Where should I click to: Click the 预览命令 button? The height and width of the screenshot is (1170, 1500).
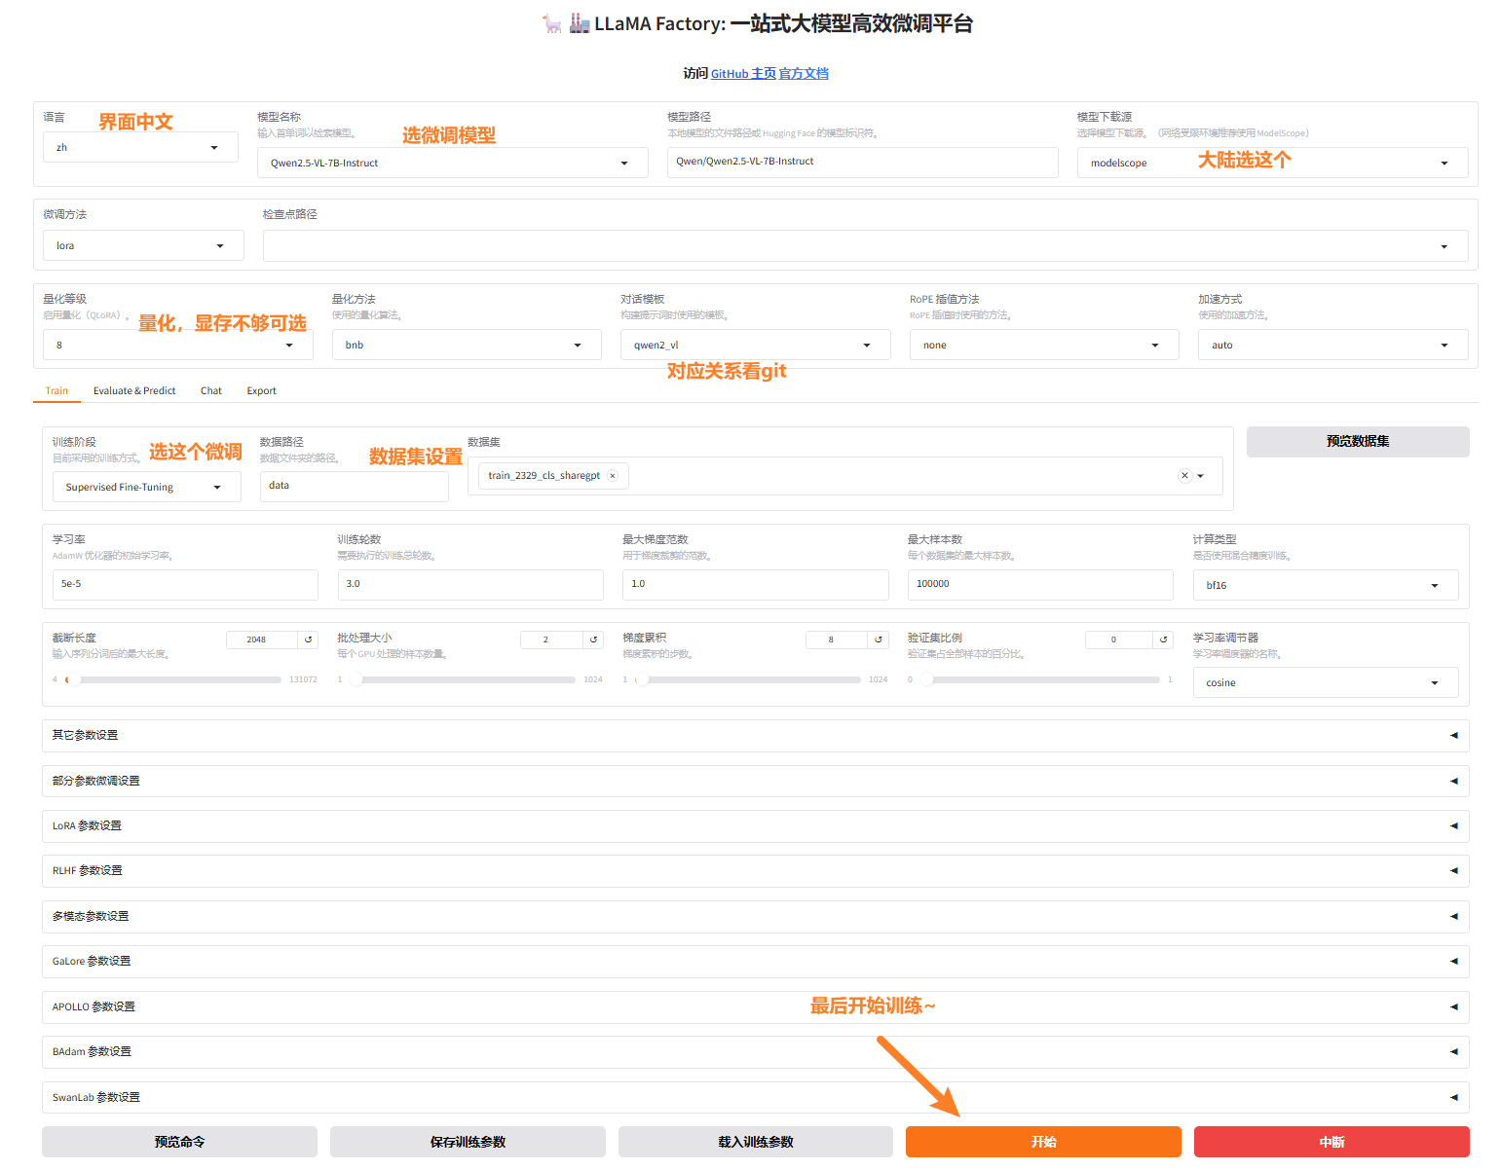[179, 1142]
